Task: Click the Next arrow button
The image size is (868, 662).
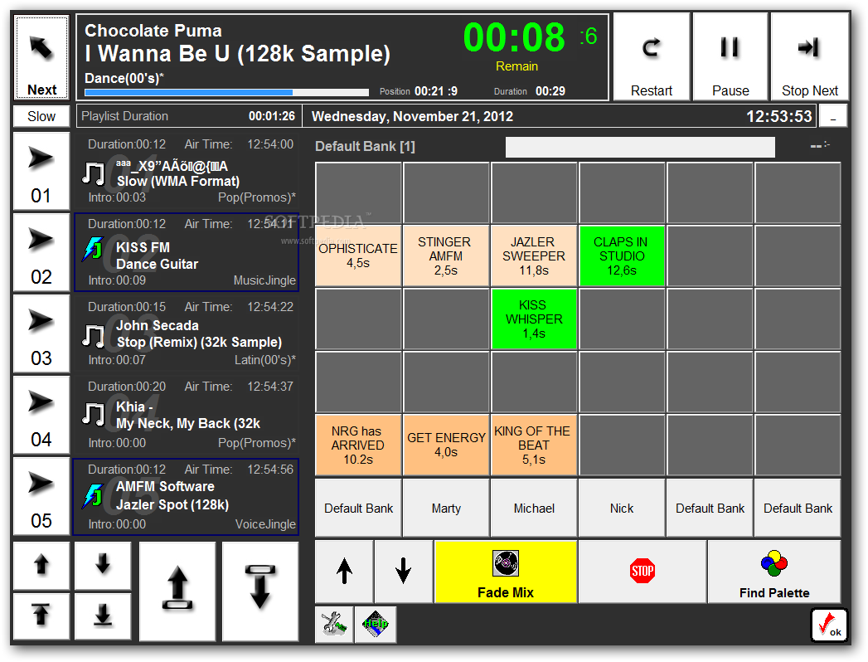Action: coord(41,57)
